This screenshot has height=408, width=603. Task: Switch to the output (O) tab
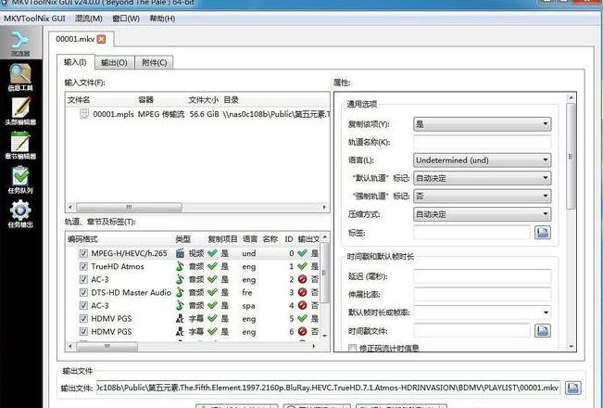point(114,63)
